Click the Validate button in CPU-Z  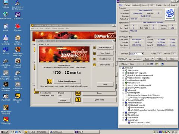tap(160, 59)
